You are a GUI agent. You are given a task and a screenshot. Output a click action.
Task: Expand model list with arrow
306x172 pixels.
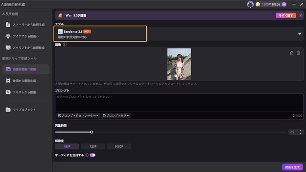point(300,34)
